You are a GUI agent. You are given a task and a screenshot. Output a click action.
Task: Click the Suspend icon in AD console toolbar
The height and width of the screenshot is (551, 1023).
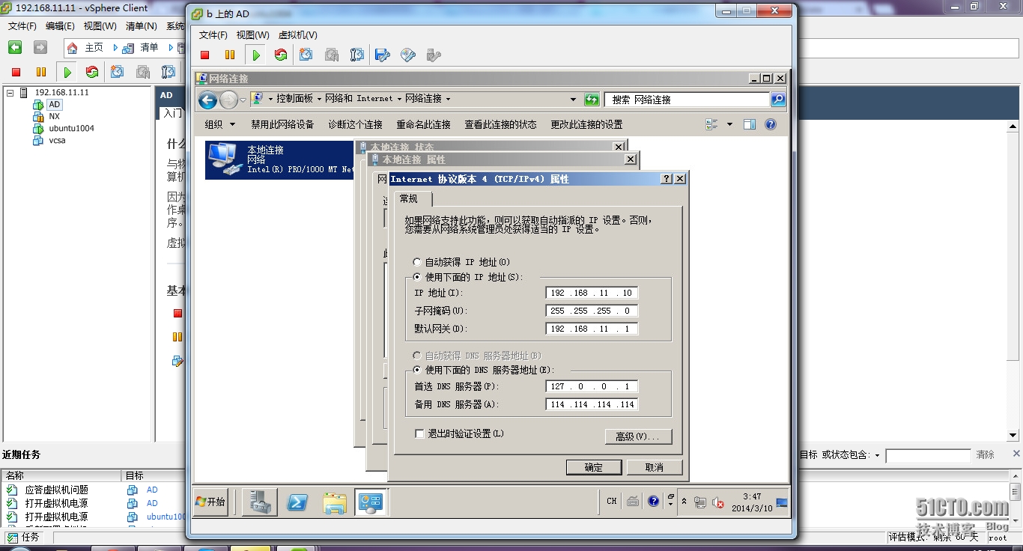[x=230, y=55]
